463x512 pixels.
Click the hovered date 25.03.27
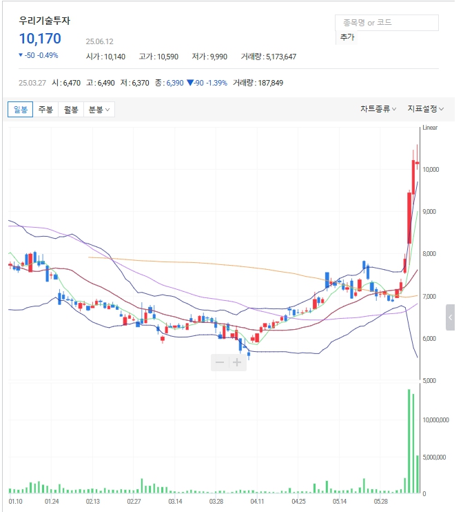pos(32,83)
